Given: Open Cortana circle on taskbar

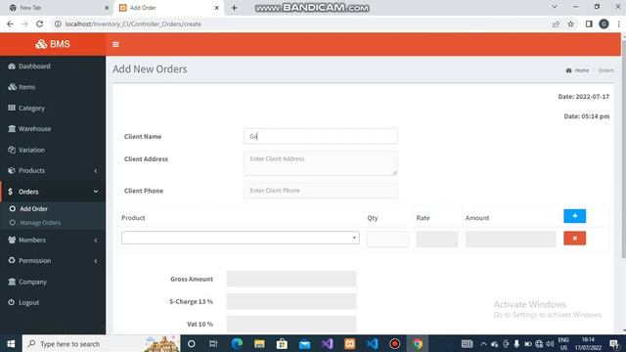Looking at the screenshot, I should click(192, 343).
